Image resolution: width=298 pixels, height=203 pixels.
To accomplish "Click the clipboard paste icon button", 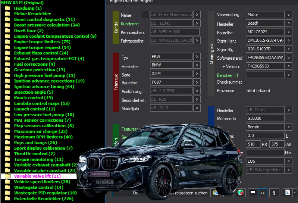I will click(x=215, y=193).
